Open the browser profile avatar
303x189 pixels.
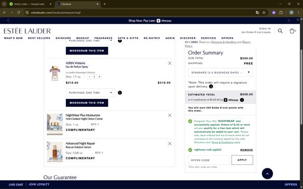click(x=292, y=13)
